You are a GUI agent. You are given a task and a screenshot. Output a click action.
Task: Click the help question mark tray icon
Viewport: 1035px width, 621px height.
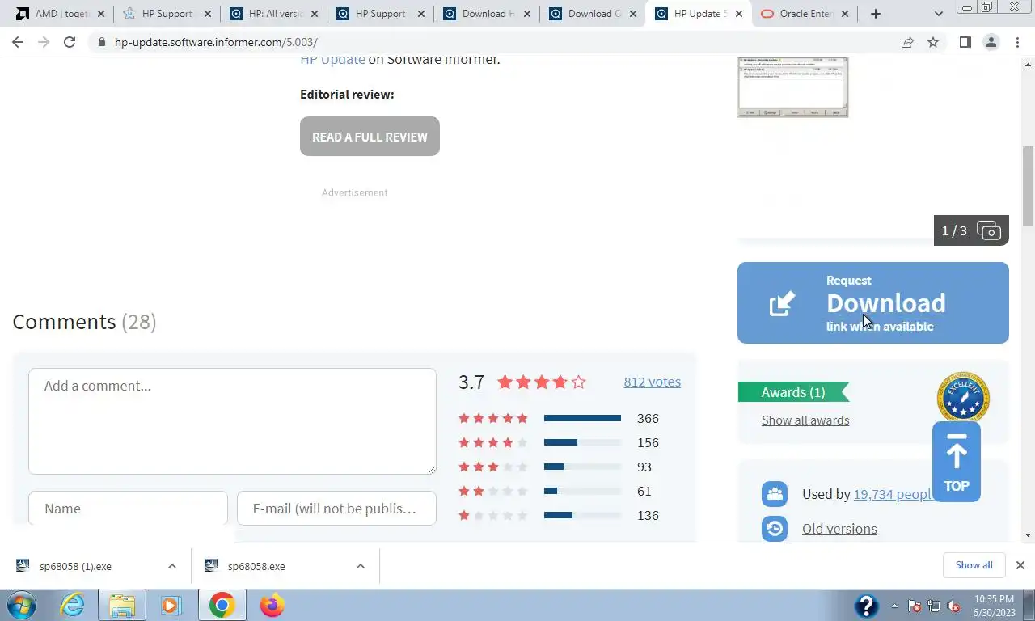866,605
